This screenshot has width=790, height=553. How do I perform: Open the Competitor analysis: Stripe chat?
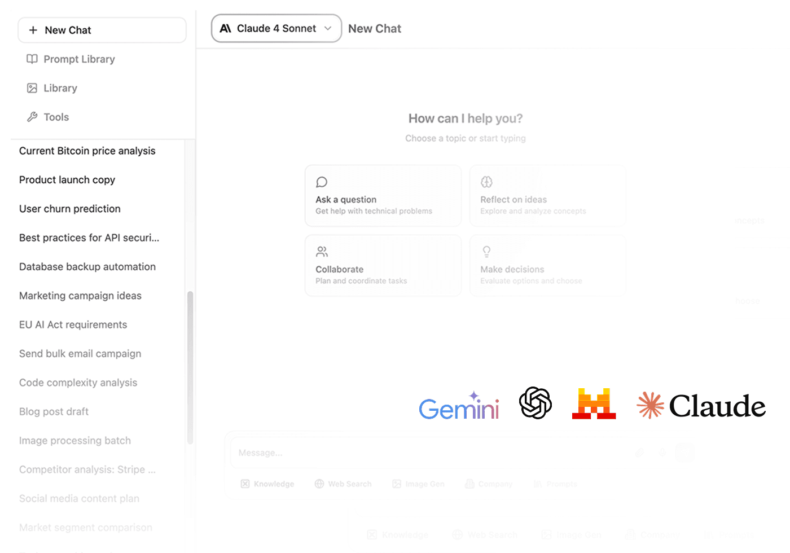[x=87, y=469]
